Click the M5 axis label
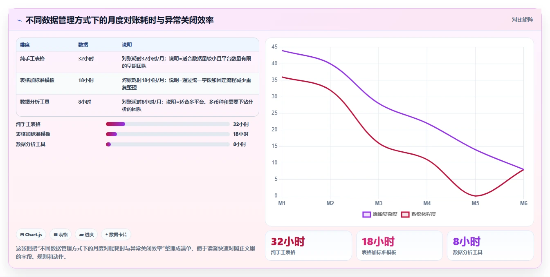The width and height of the screenshot is (550, 277). tap(475, 203)
